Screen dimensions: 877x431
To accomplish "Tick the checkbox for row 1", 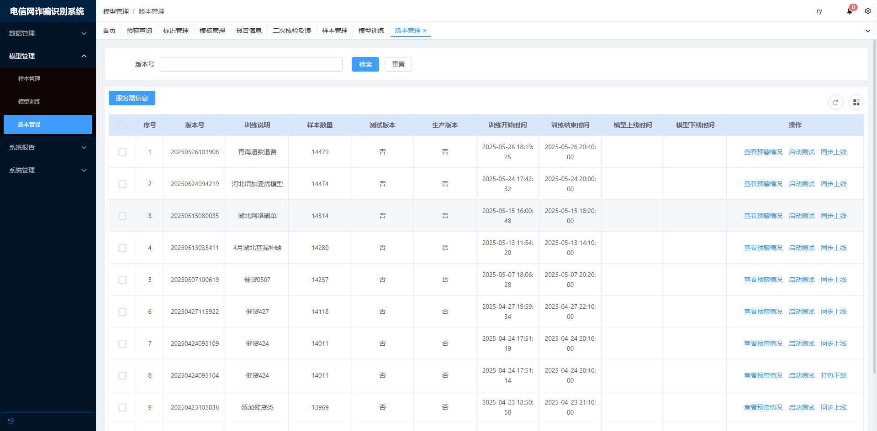I will tap(122, 152).
